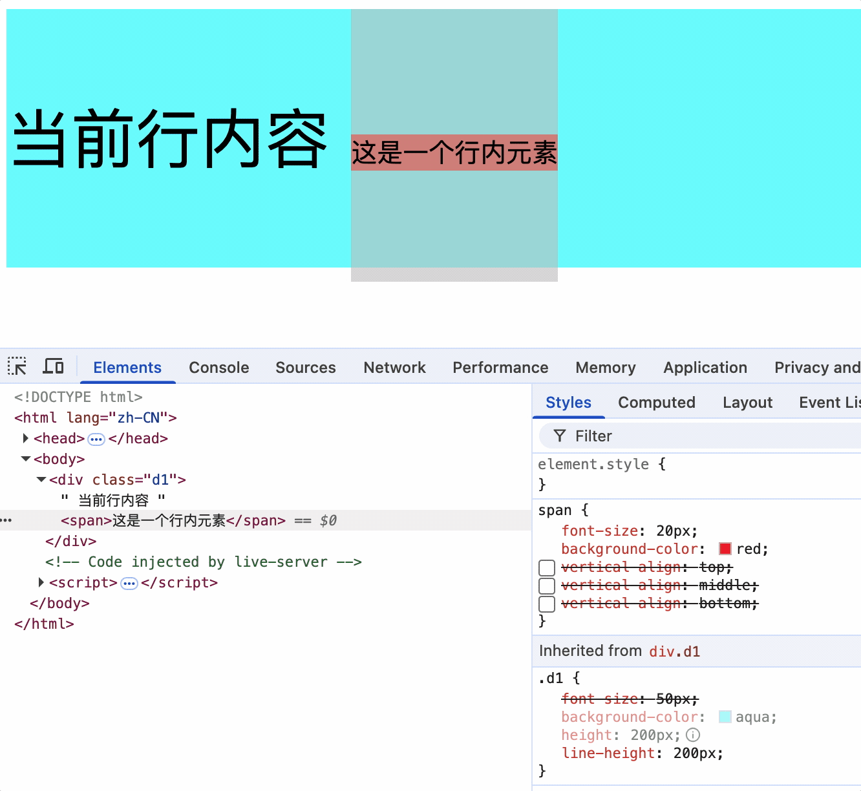This screenshot has width=861, height=791.
Task: Switch to the Layout sub-tab
Action: [x=748, y=402]
